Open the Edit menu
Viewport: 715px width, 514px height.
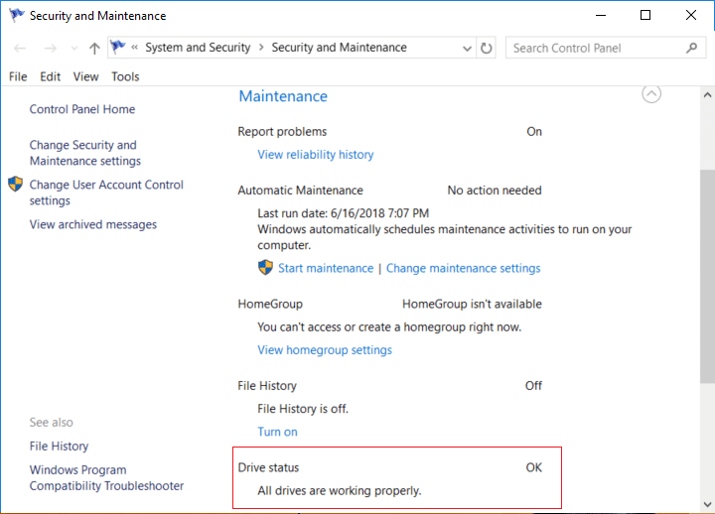[51, 76]
